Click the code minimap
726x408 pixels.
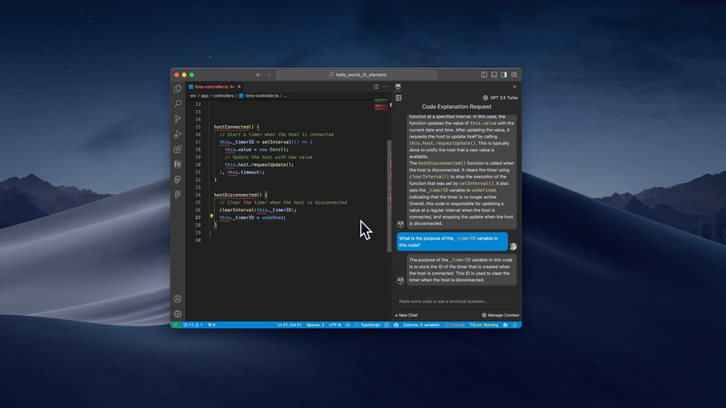[x=380, y=104]
